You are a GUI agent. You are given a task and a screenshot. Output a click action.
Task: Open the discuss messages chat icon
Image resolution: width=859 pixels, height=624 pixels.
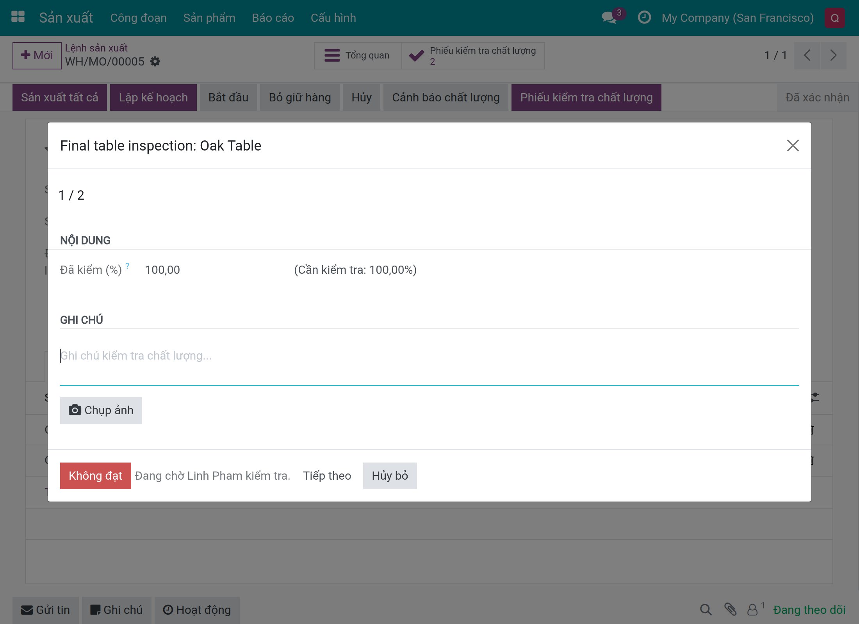[609, 18]
